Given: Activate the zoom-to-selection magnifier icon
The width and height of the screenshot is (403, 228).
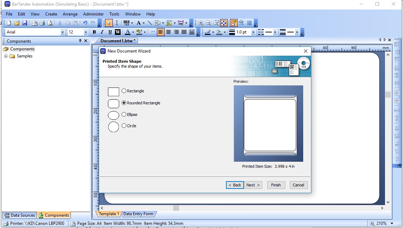Looking at the screenshot, I should click(x=216, y=23).
